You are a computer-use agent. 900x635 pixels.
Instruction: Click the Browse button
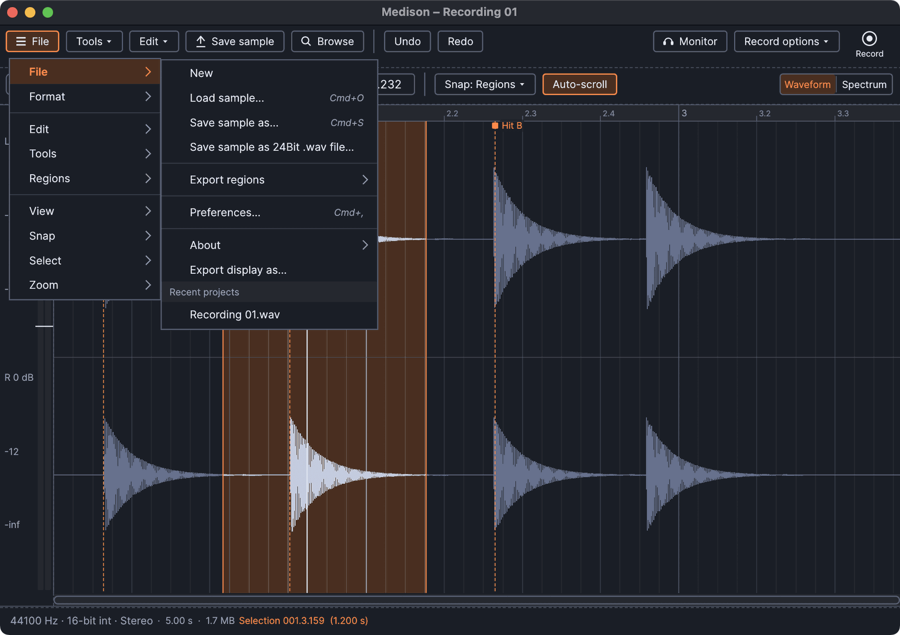328,41
